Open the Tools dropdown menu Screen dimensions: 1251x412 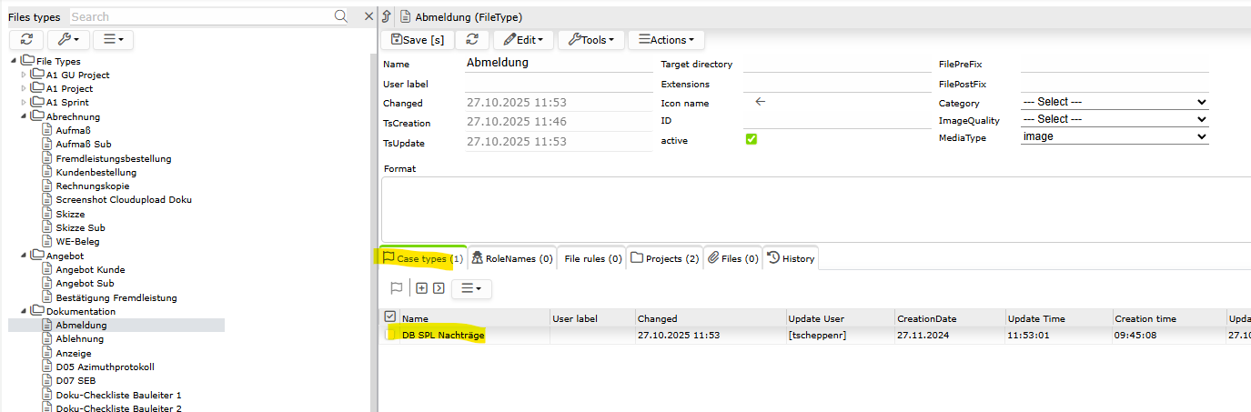click(x=590, y=39)
